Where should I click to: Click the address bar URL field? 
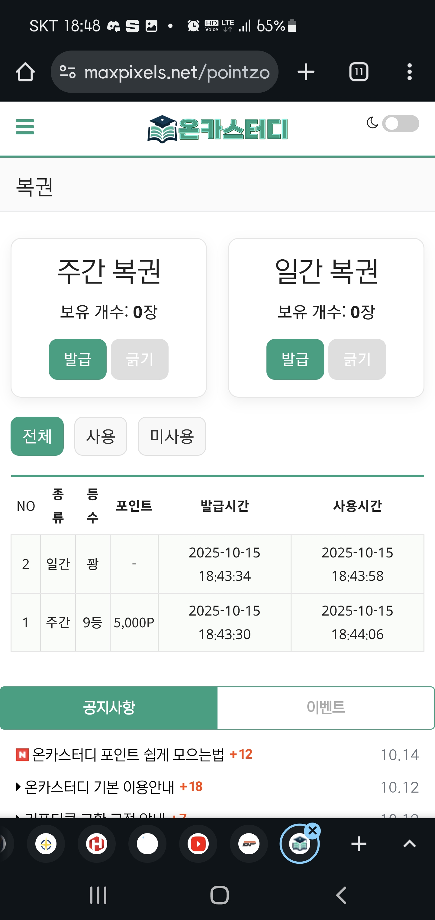176,72
